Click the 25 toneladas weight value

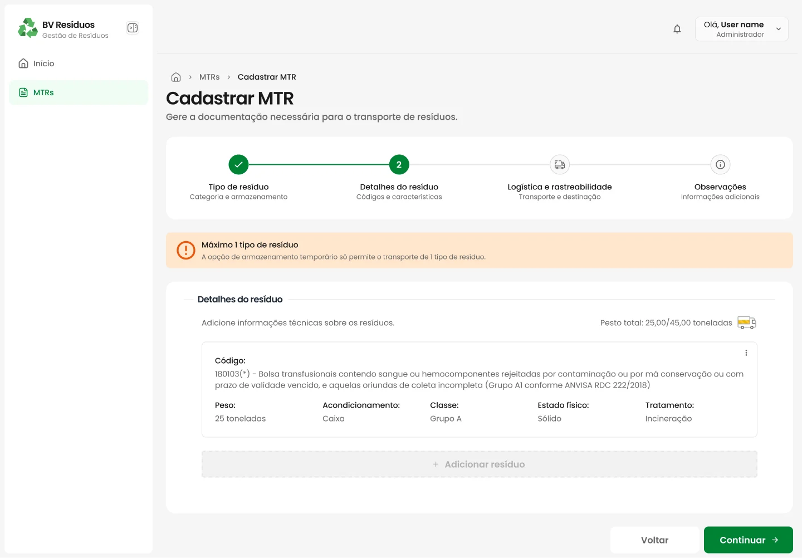tap(241, 419)
